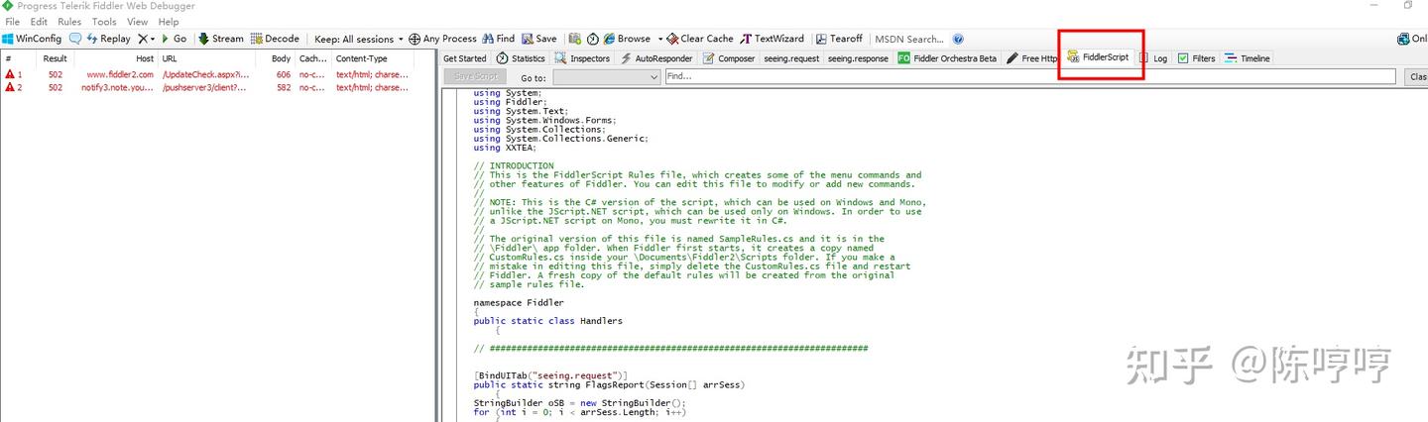Switch to the Filters tab
Screen dimensions: 1428x422
pos(1196,58)
